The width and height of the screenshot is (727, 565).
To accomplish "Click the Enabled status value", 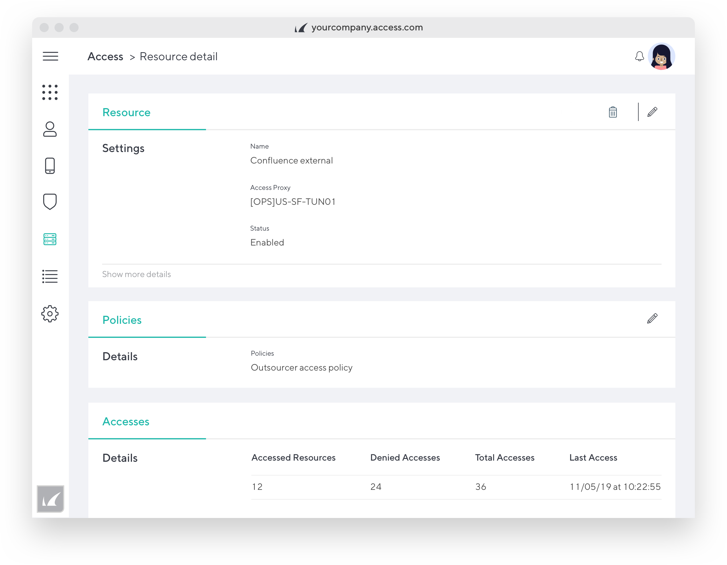I will coord(267,242).
